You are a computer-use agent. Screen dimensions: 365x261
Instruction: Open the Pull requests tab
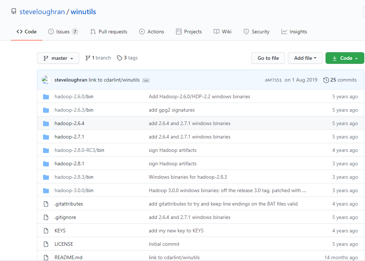pos(109,32)
